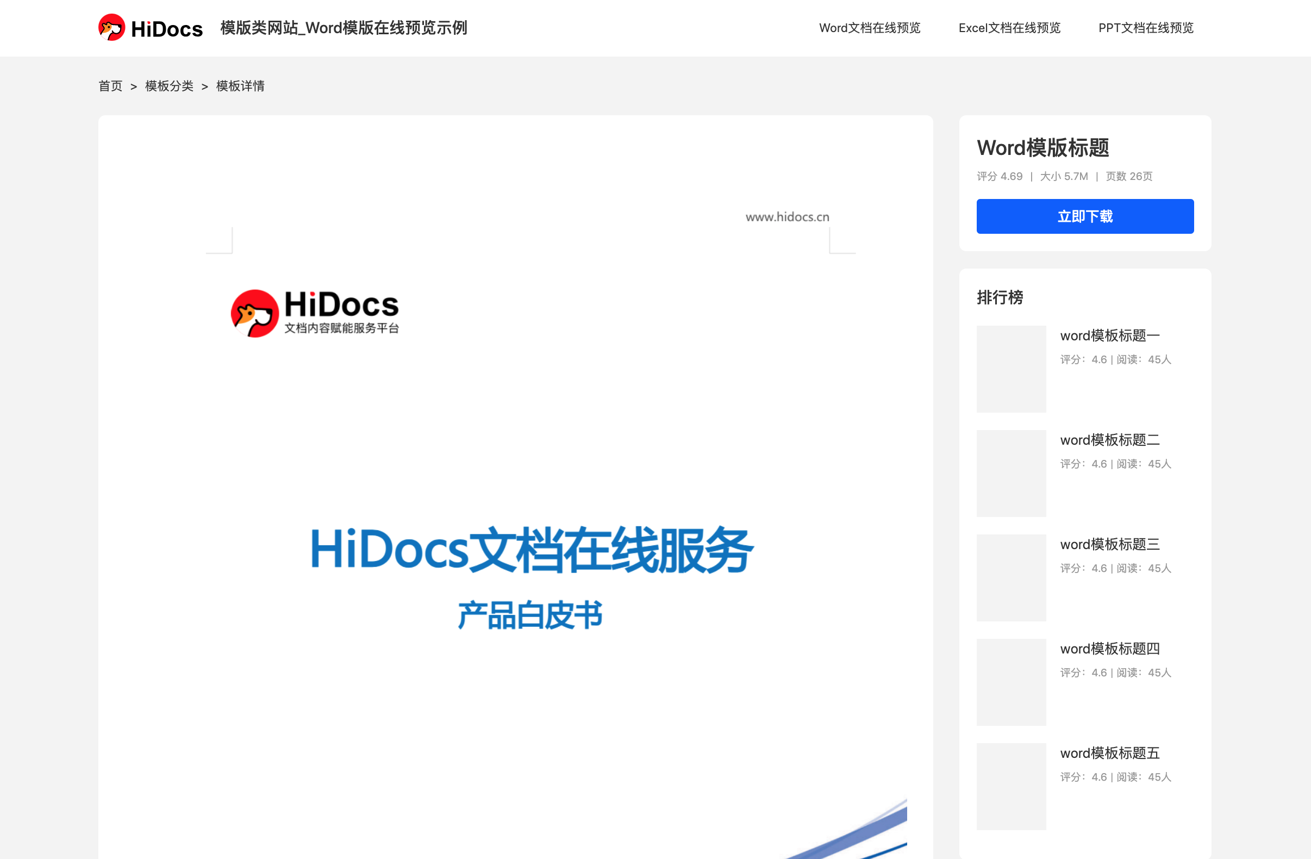Click the HiDocs文档在线服务 document title
The image size is (1311, 859).
[531, 549]
